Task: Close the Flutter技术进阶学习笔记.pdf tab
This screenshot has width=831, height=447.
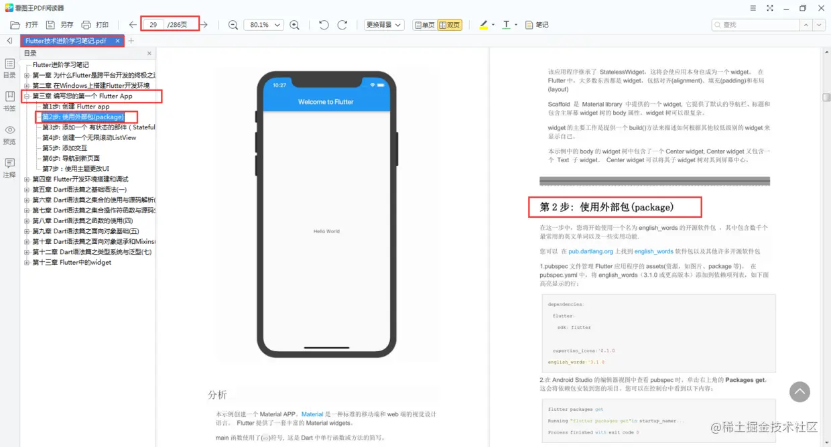Action: (x=117, y=41)
